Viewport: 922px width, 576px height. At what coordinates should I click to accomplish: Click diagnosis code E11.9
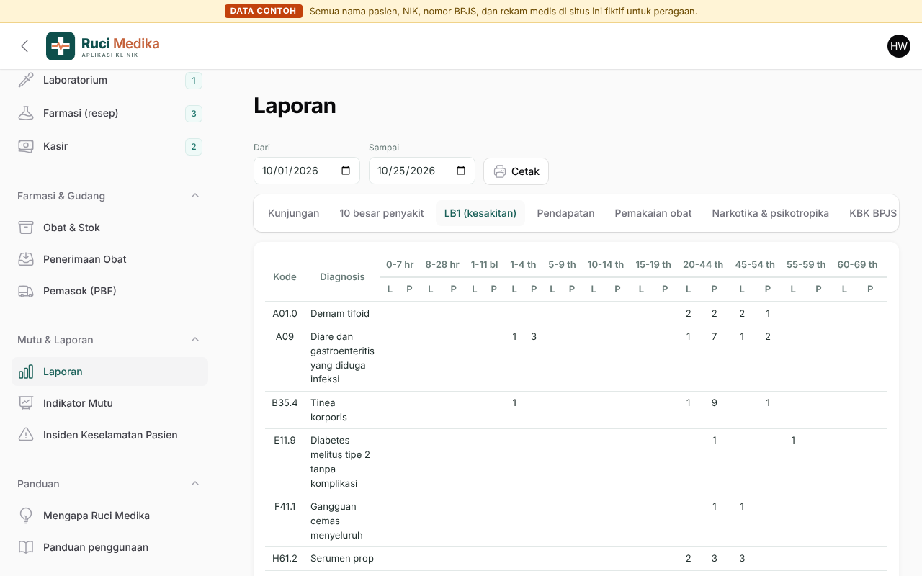285,440
